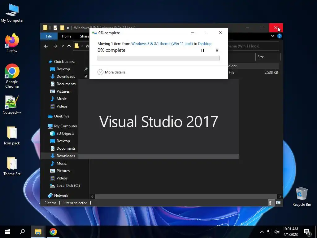Select the Theme Set folder on desktop
The width and height of the screenshot is (317, 238).
click(x=12, y=166)
